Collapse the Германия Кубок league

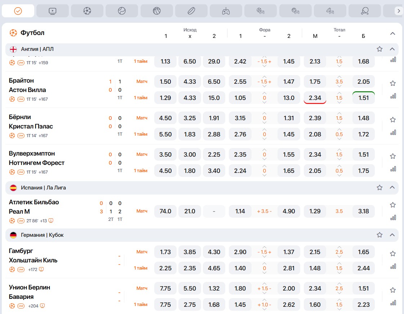392,235
